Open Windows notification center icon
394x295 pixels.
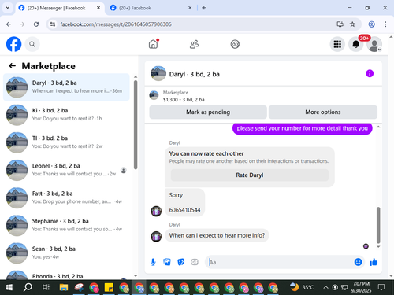pyautogui.click(x=381, y=287)
